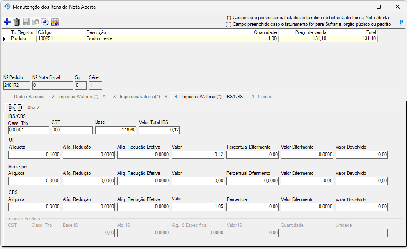Click the CST input field under IBS/CBS
This screenshot has width=407, height=249.
(72, 130)
